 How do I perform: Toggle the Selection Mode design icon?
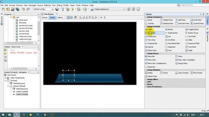click(x=68, y=18)
